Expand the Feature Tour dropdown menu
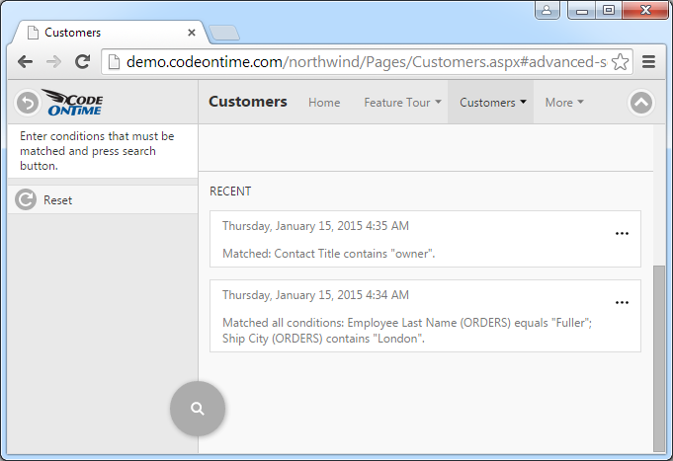The width and height of the screenshot is (673, 461). tap(402, 103)
